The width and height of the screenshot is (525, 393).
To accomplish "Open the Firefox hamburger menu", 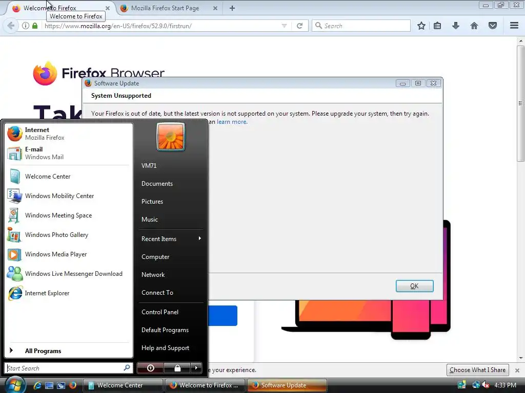I will pos(514,26).
